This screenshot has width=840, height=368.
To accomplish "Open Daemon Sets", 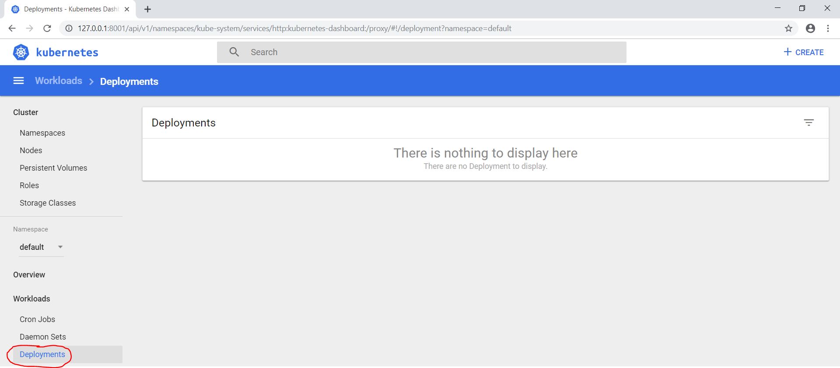I will coord(43,337).
